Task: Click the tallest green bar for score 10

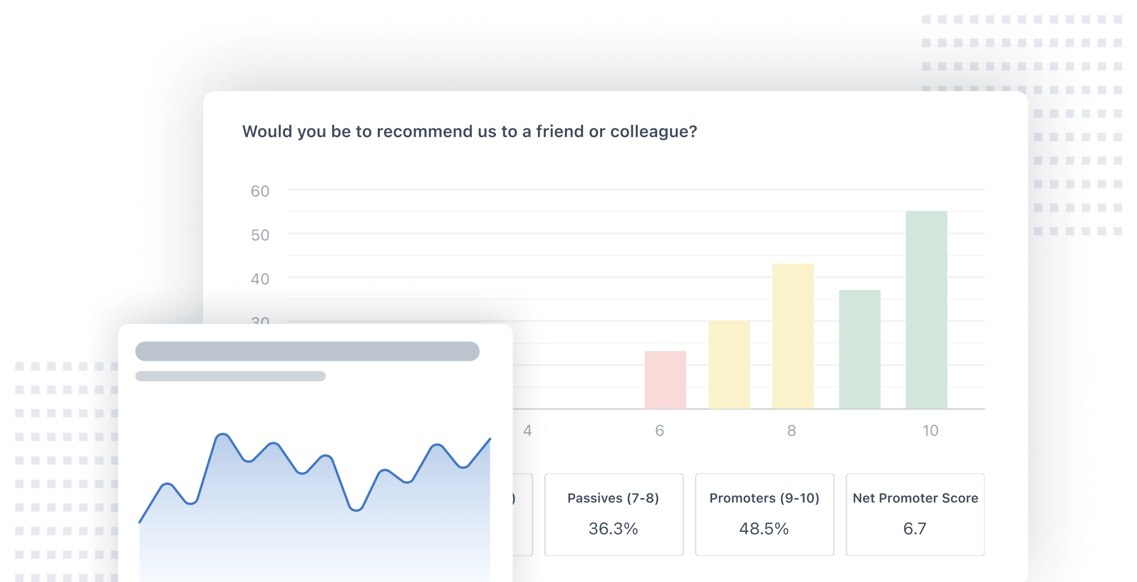Action: pyautogui.click(x=926, y=310)
